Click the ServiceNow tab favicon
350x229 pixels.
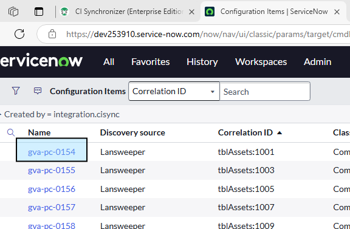point(210,12)
